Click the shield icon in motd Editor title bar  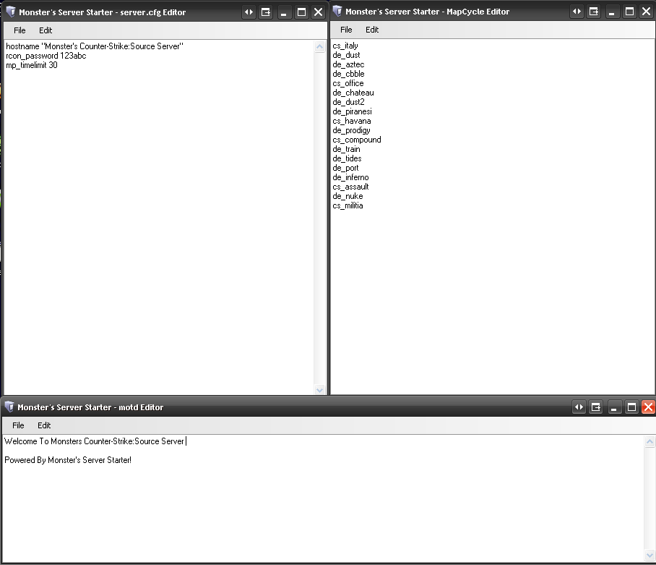tap(9, 407)
